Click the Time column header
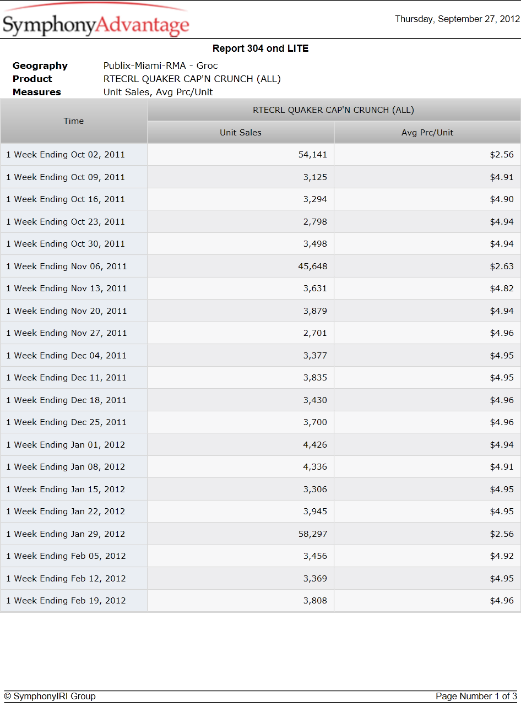 click(74, 121)
